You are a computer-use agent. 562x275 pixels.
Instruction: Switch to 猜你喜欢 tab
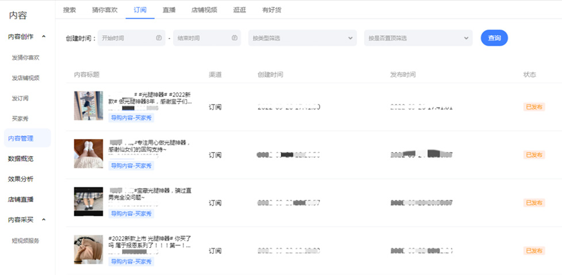[x=104, y=10]
